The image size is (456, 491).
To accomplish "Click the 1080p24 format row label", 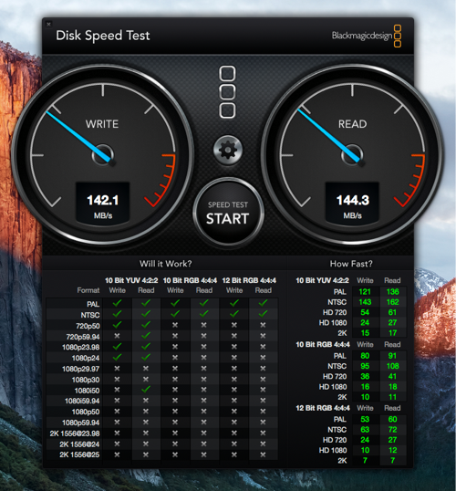I will [86, 358].
